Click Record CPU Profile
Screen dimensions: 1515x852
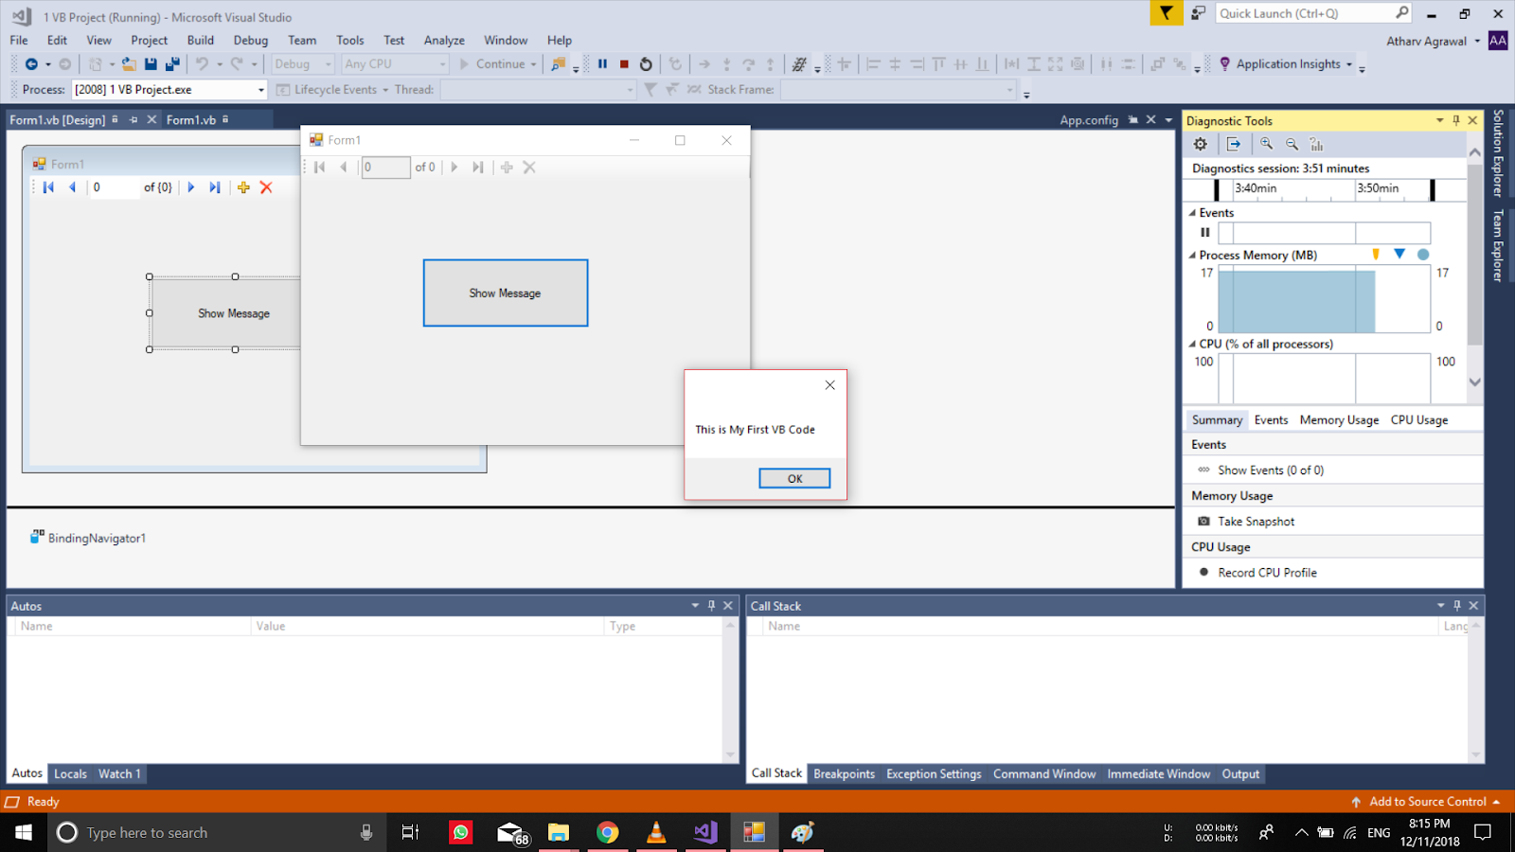coord(1267,573)
